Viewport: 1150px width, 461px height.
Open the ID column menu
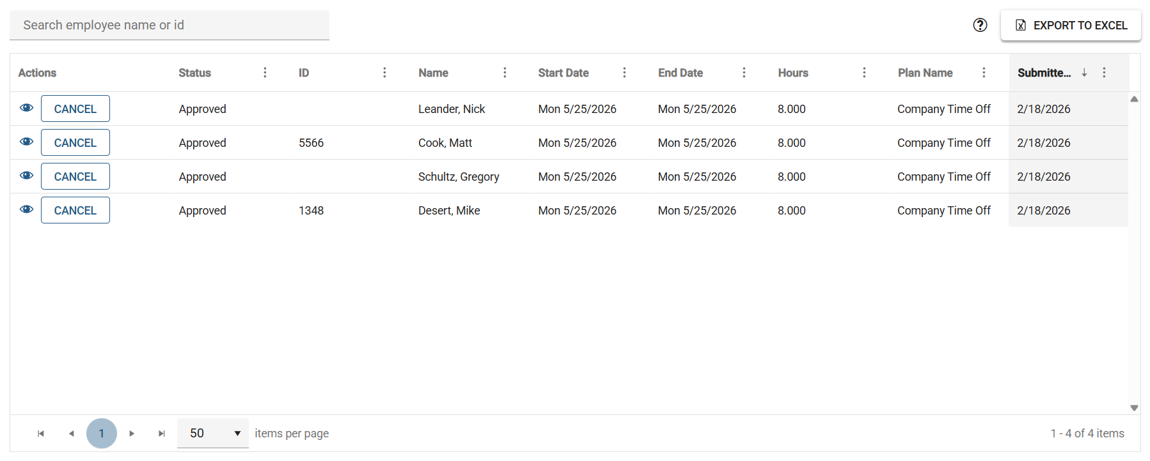tap(384, 73)
